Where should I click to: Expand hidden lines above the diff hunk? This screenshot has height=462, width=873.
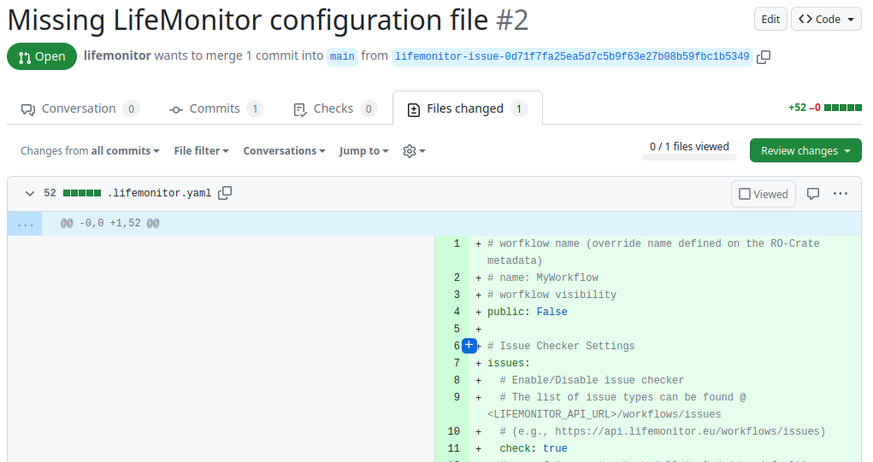(x=25, y=224)
